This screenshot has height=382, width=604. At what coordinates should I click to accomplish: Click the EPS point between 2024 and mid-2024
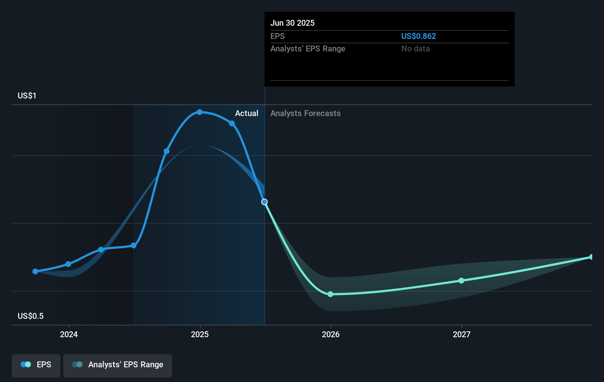(x=101, y=250)
